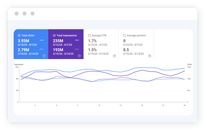Uncheck the Total clicks checkbox

click(19, 35)
